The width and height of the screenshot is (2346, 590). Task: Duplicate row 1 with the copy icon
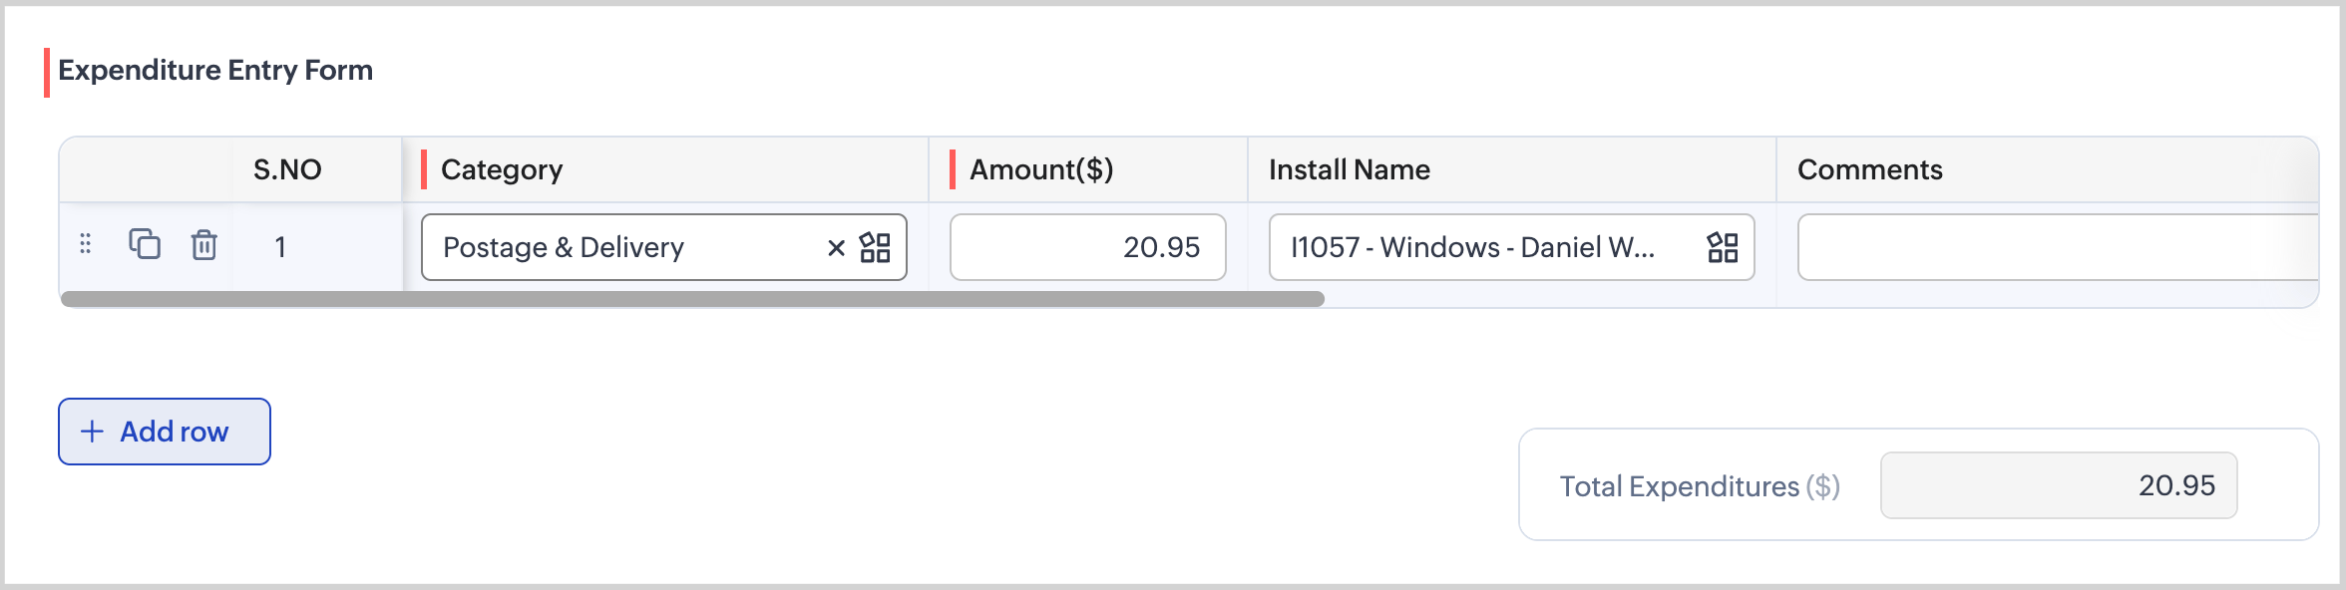[145, 244]
